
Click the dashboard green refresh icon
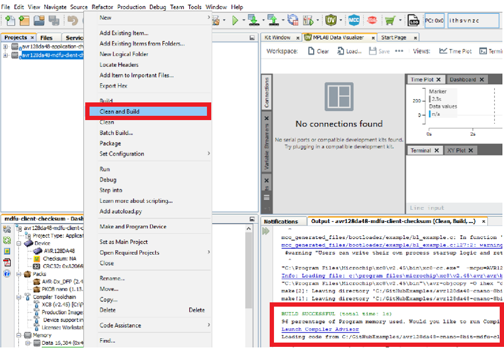(x=7, y=240)
